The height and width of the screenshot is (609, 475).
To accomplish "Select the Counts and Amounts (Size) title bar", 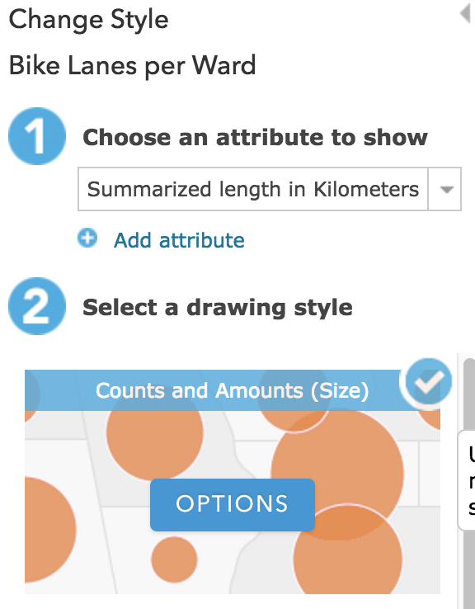I will pyautogui.click(x=232, y=390).
